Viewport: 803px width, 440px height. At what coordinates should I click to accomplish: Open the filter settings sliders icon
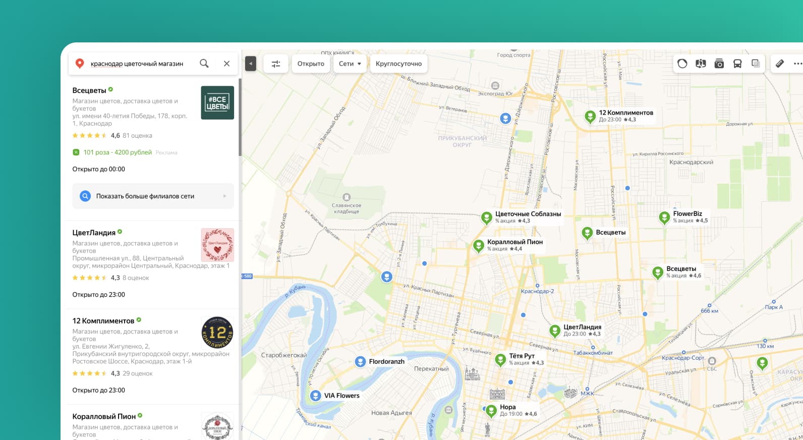[x=276, y=64]
